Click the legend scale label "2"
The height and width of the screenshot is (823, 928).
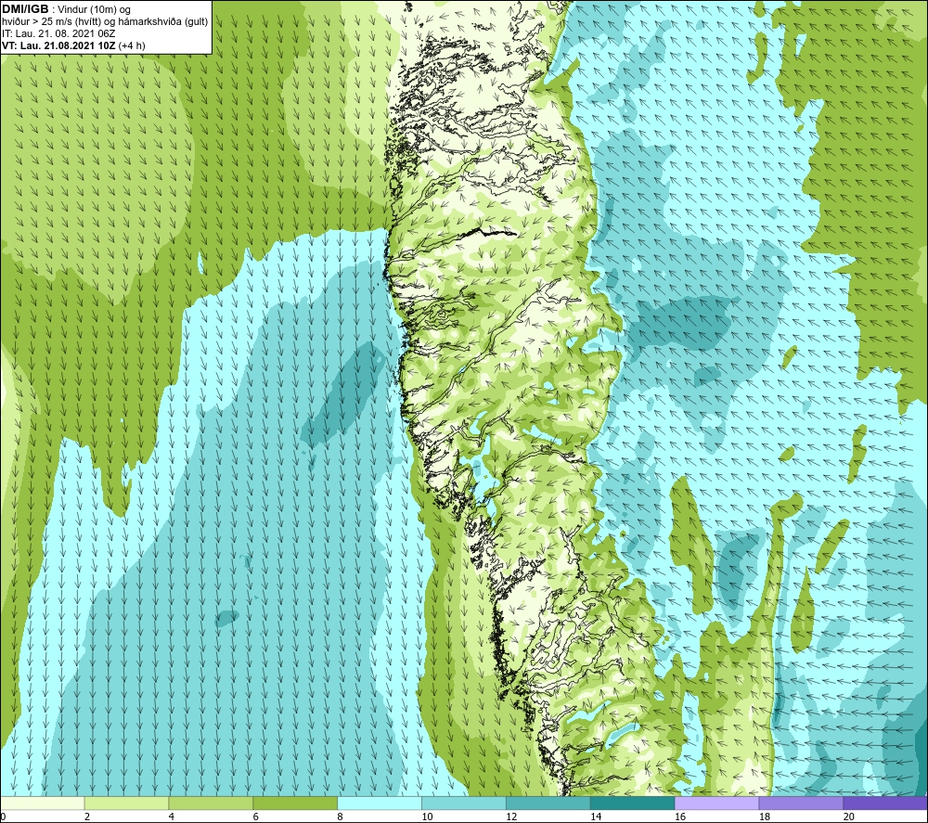[87, 817]
